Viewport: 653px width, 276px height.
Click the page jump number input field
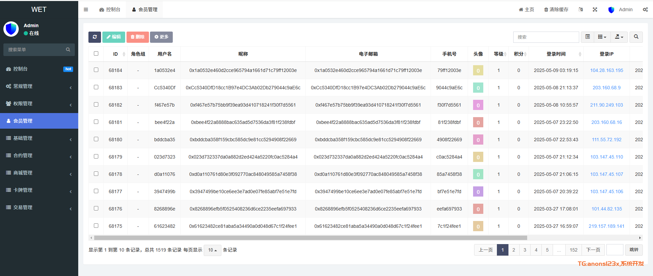coord(615,250)
